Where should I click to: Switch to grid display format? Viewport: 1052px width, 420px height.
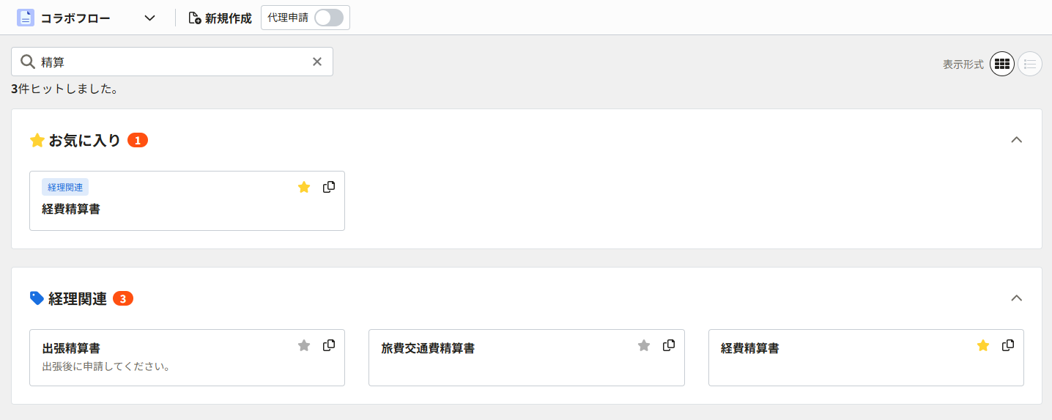1002,65
